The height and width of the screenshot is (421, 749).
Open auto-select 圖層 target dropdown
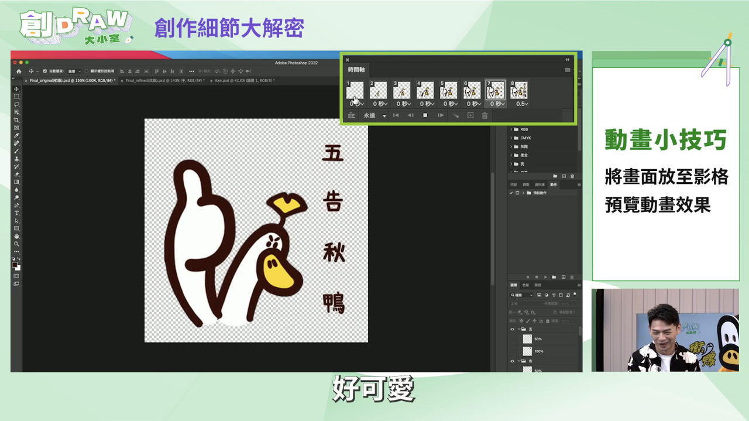pyautogui.click(x=74, y=71)
